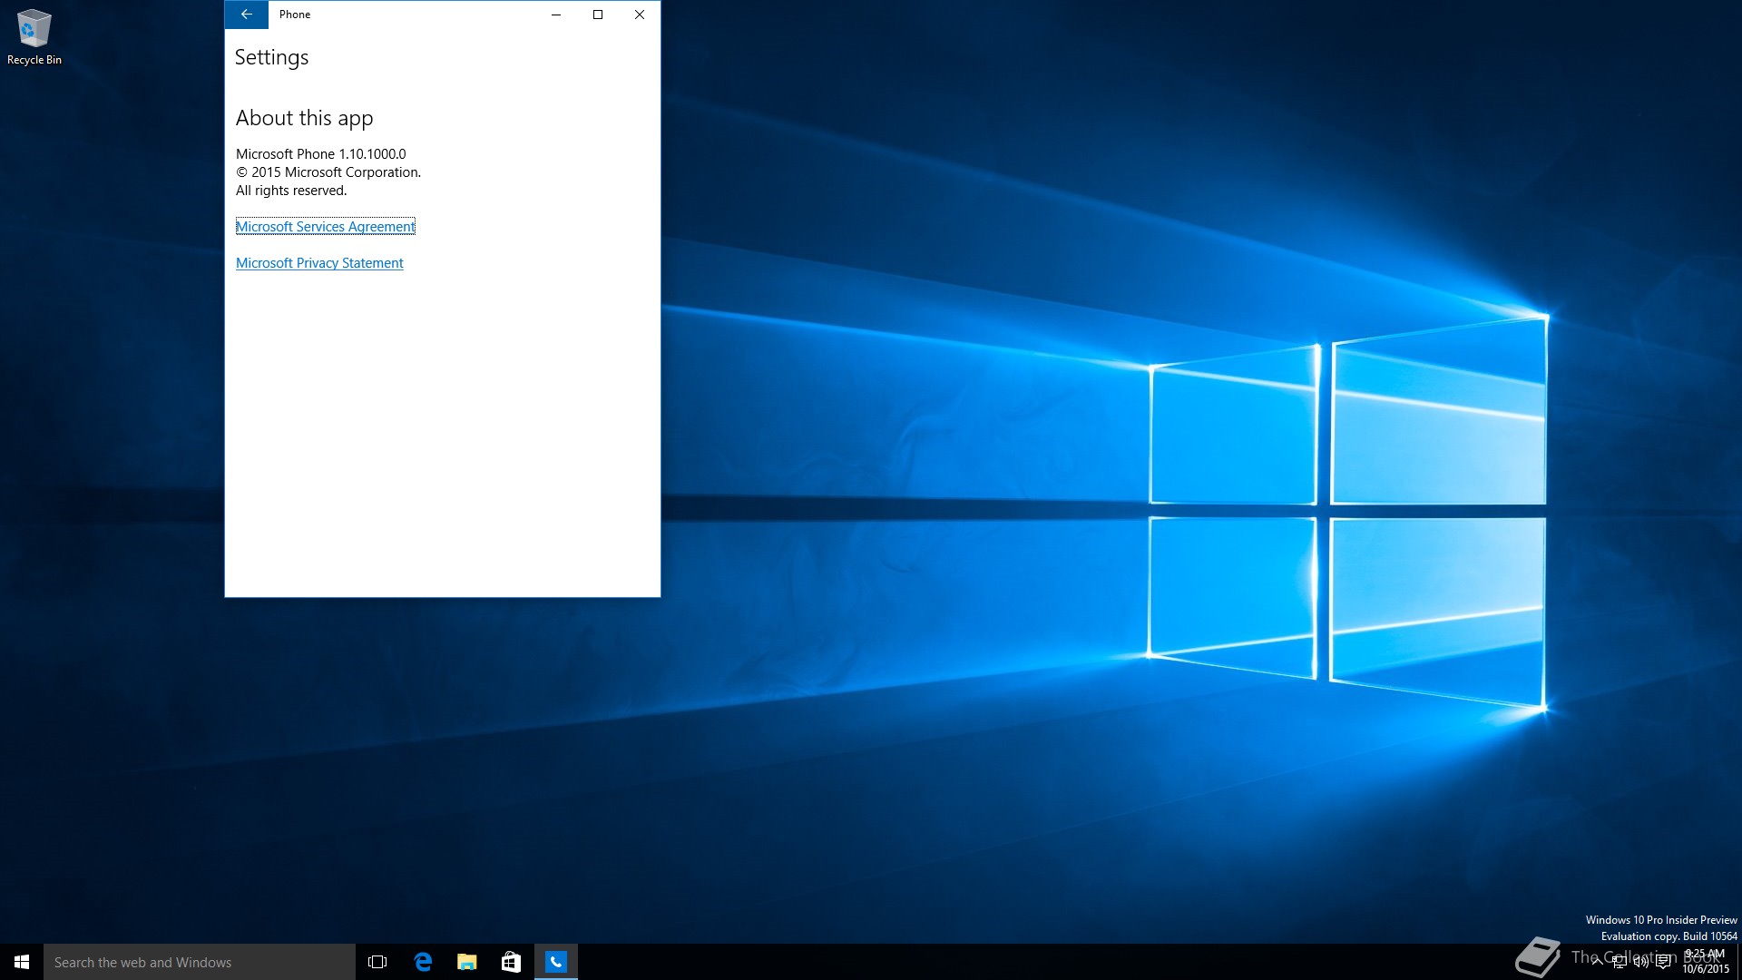
Task: Open the network status tray icon
Action: pos(1620,962)
